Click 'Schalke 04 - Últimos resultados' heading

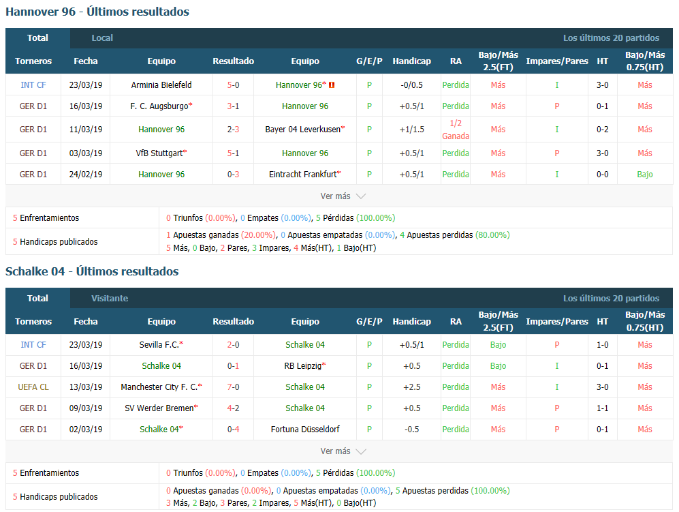92,271
